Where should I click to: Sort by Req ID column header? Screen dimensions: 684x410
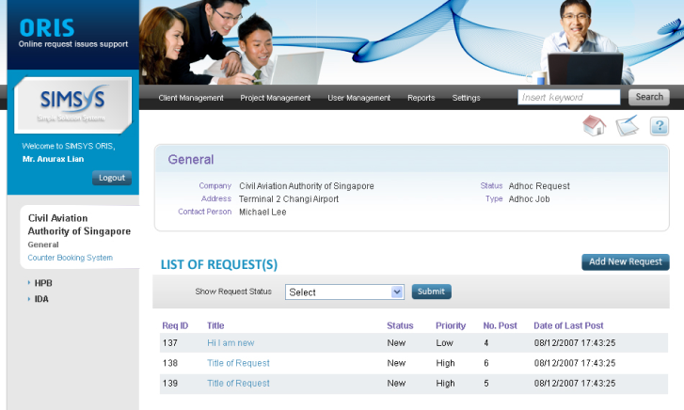pos(175,325)
